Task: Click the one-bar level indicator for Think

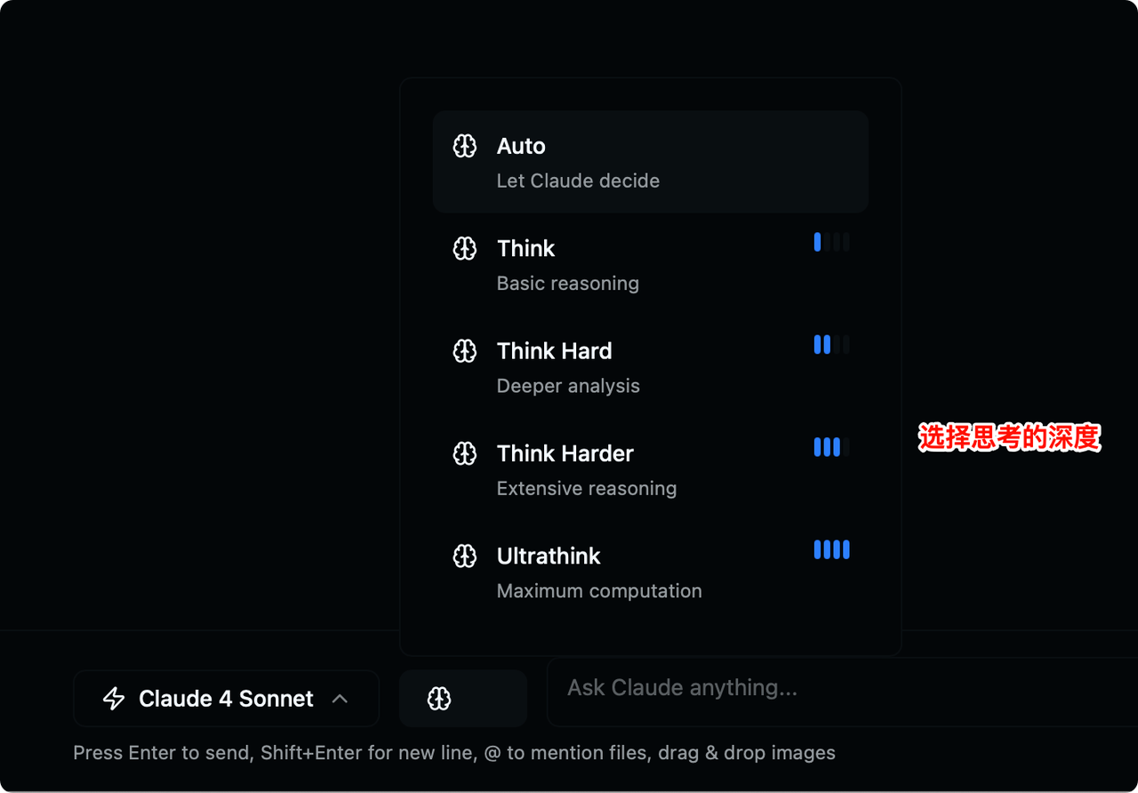Action: (x=831, y=242)
